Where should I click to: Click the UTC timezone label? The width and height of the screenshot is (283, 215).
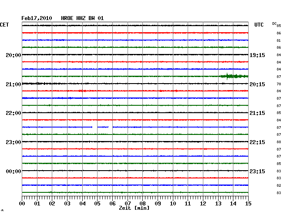click(x=259, y=25)
